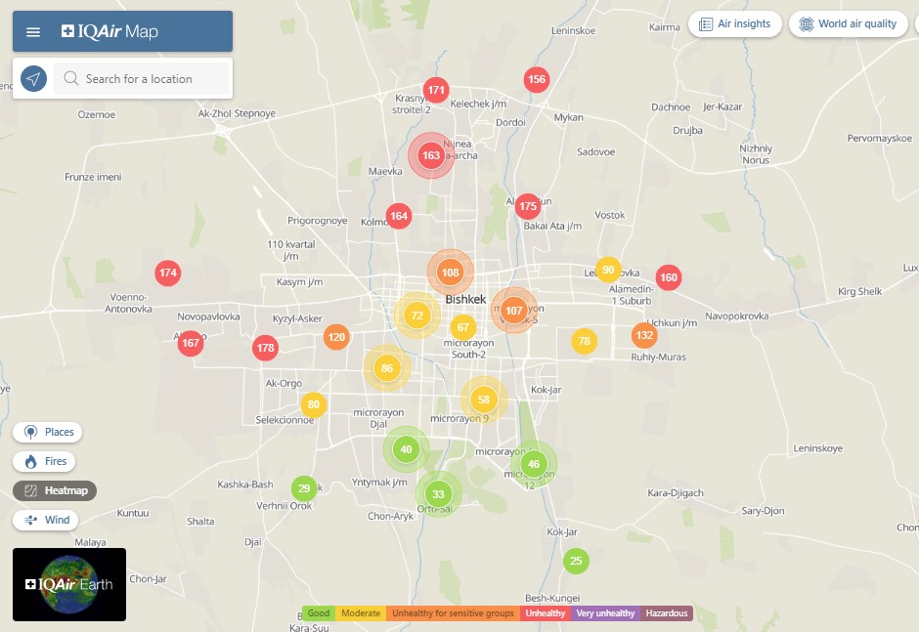Click the Search for a location field
This screenshot has height=632, width=919.
pos(142,79)
